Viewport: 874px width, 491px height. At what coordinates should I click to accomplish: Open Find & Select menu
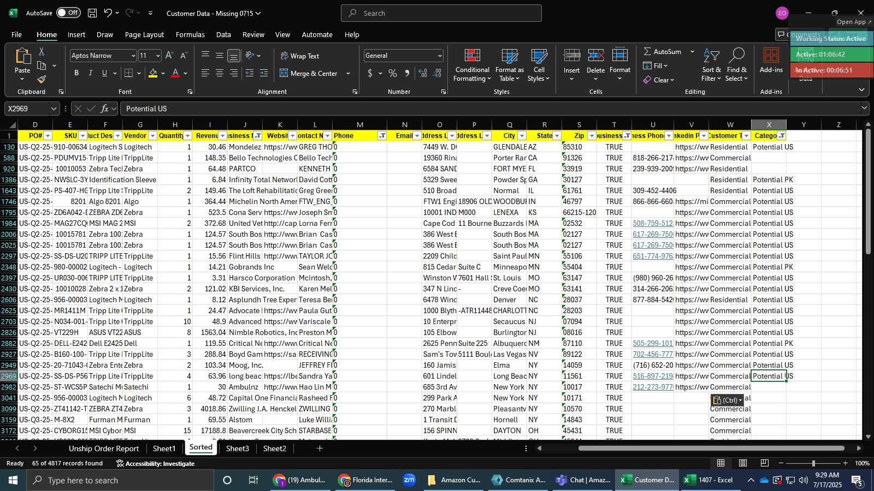coord(737,65)
